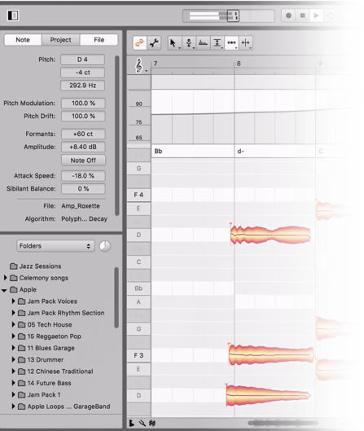Switch to the File tab

(99, 40)
